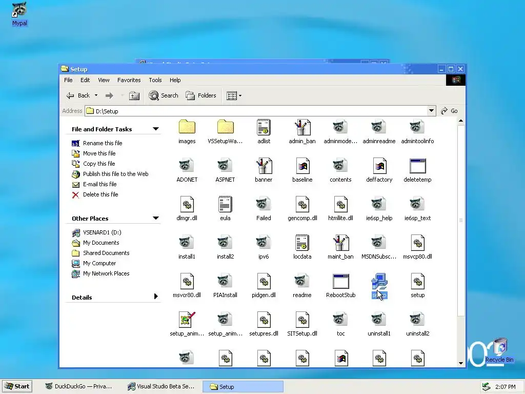Select the admin_ban image file
Screen dimensions: 525x394
[302, 127]
